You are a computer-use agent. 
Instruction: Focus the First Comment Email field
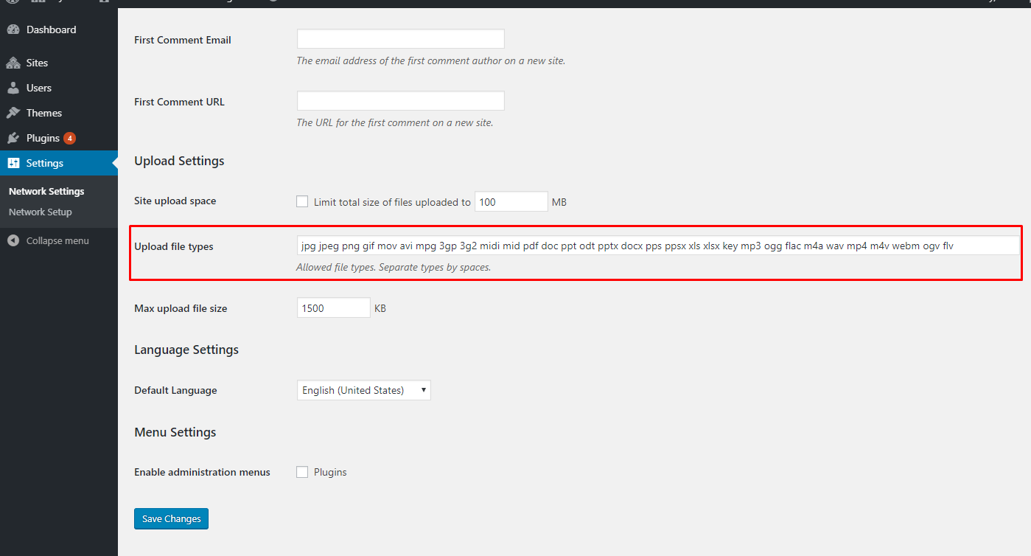pos(400,38)
